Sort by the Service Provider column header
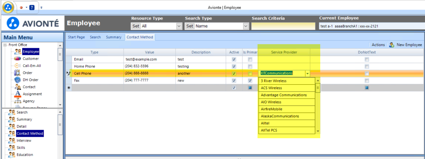425x159 pixels. click(x=284, y=52)
